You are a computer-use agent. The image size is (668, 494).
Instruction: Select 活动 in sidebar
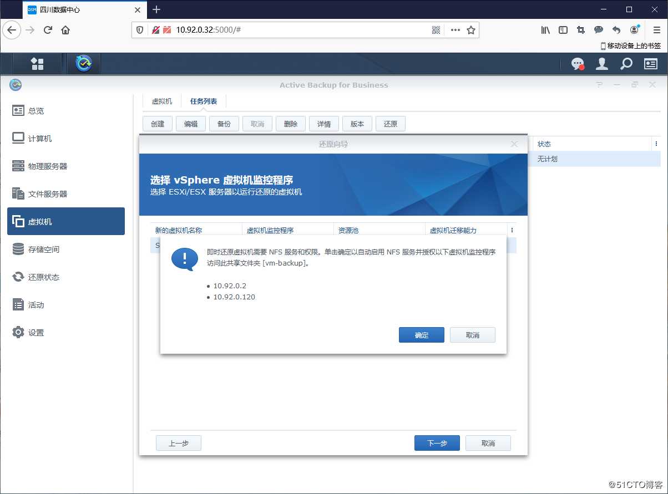click(66, 304)
